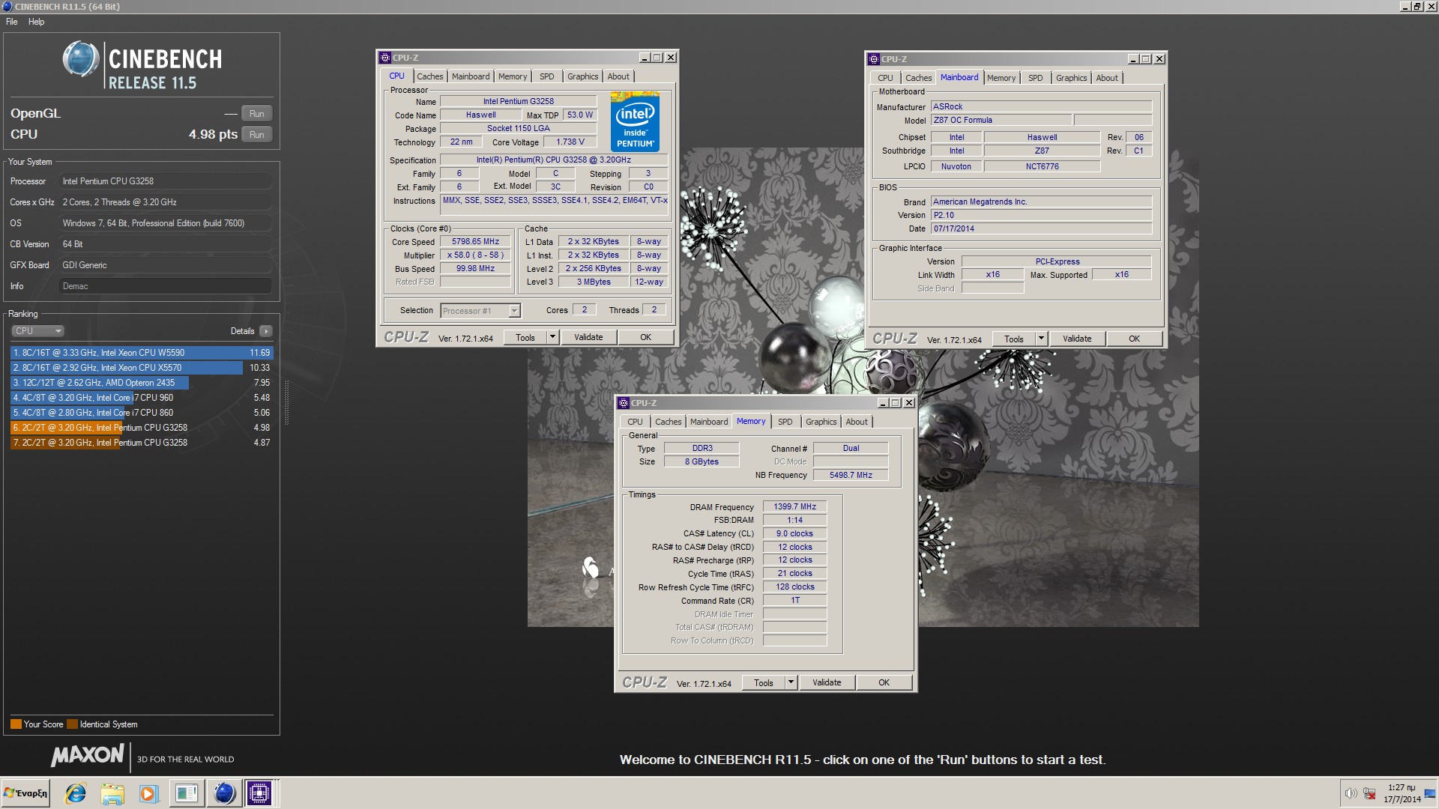The width and height of the screenshot is (1439, 809).
Task: Click the Intel Inside Pentium logo
Action: [x=635, y=122]
